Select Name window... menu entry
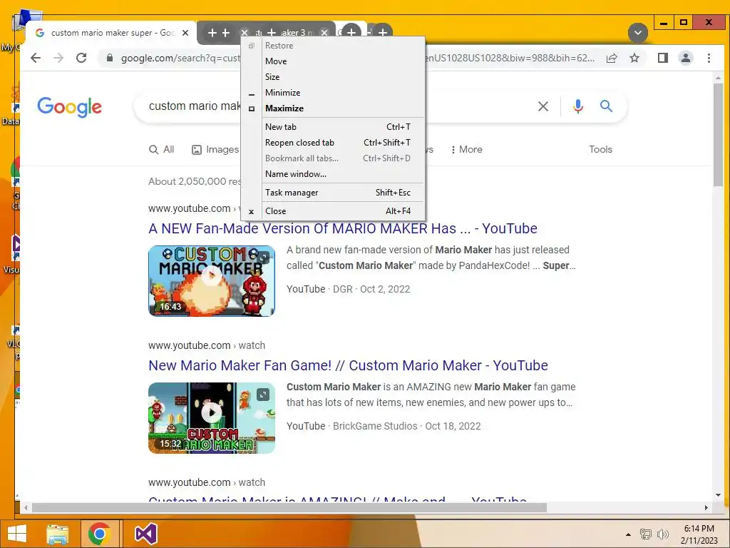730x548 pixels. pyautogui.click(x=332, y=174)
